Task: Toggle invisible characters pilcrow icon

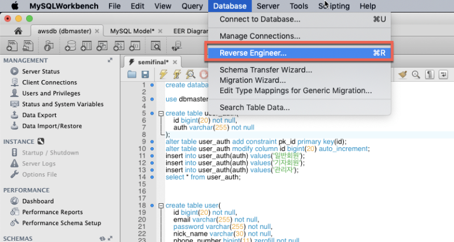Action: (430, 74)
